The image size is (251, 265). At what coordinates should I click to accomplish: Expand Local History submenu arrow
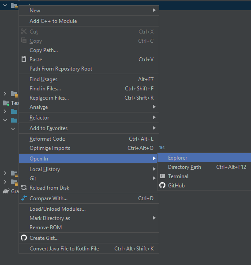pyautogui.click(x=154, y=169)
